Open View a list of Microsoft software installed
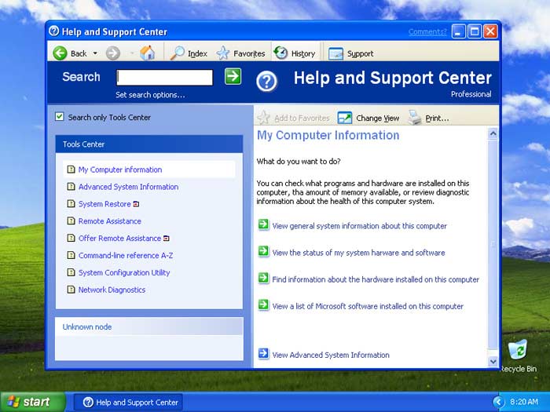The width and height of the screenshot is (550, 412). pyautogui.click(x=368, y=306)
